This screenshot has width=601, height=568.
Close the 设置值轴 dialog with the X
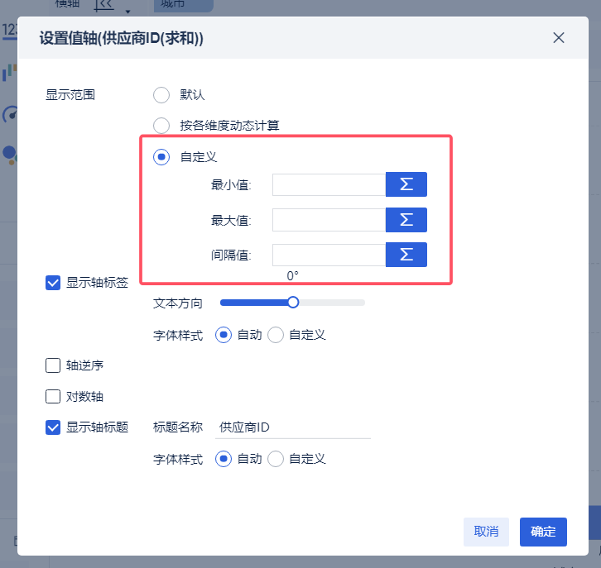pyautogui.click(x=559, y=38)
